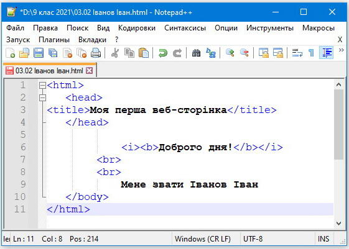Open Find with the binoculars icon
This screenshot has width=349, height=249.
pyautogui.click(x=196, y=53)
